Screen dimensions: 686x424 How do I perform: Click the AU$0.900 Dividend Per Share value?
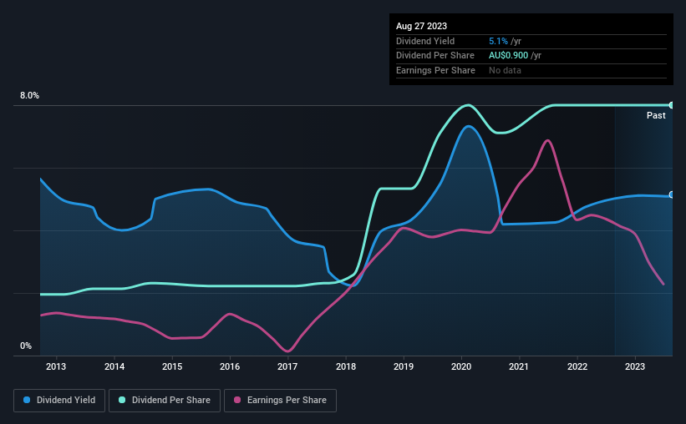coord(508,56)
